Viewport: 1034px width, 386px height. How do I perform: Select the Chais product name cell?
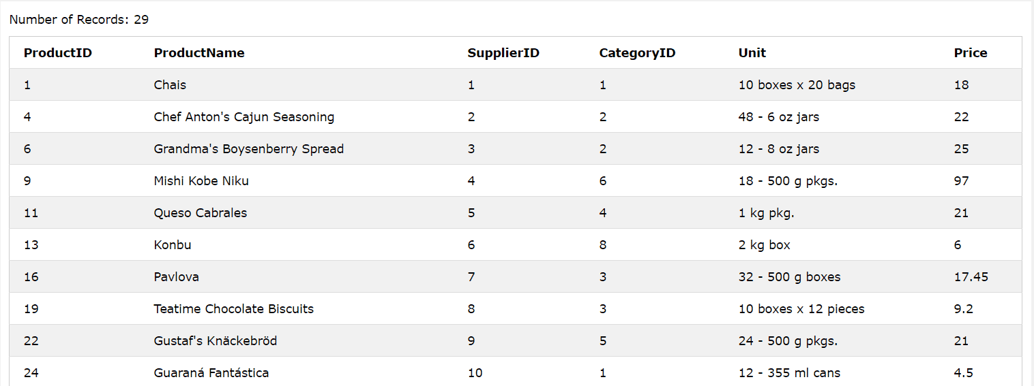click(x=170, y=85)
